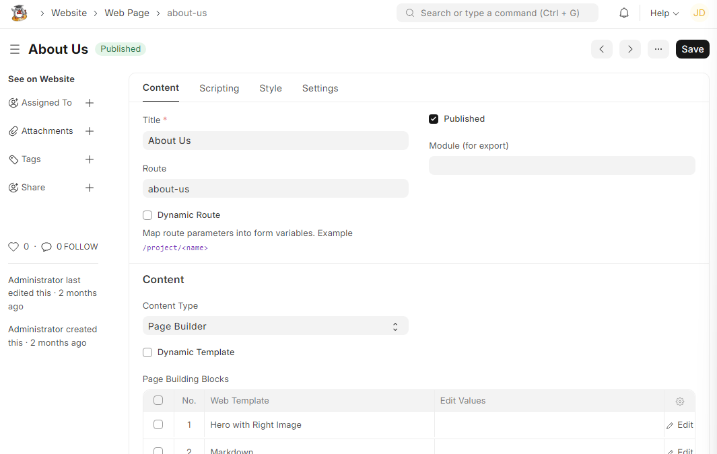Add a tag with plus icon

pyautogui.click(x=90, y=159)
